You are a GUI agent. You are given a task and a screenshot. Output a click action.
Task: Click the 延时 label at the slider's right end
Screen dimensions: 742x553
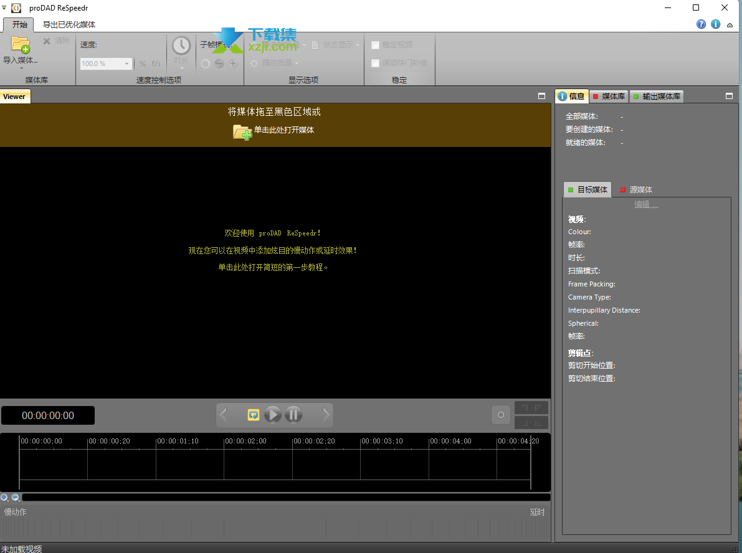coord(537,513)
